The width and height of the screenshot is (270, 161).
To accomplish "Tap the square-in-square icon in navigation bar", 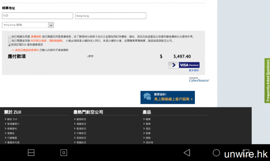I will coord(64,152).
